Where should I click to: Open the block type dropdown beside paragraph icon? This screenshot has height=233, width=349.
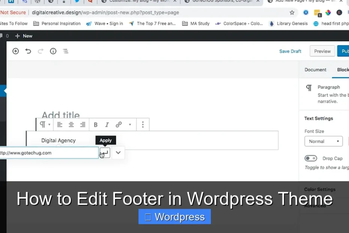[x=50, y=124]
